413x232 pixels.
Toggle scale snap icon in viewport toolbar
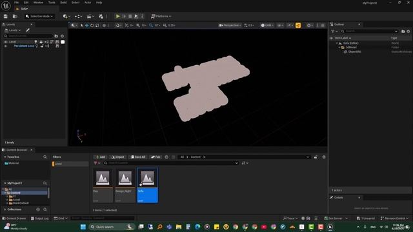(165, 26)
